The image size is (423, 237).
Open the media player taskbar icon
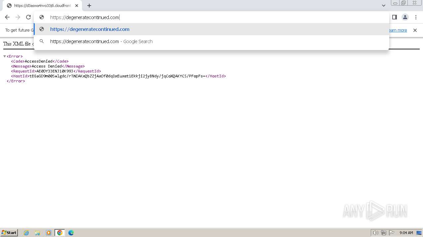(49, 233)
